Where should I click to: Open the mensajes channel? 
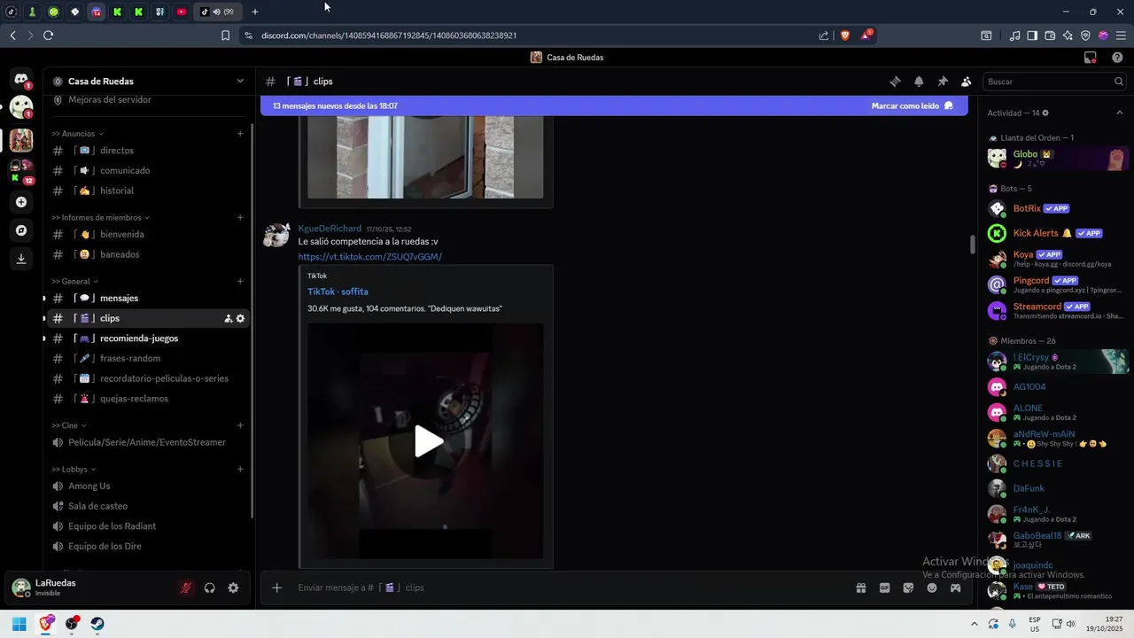[x=147, y=299]
